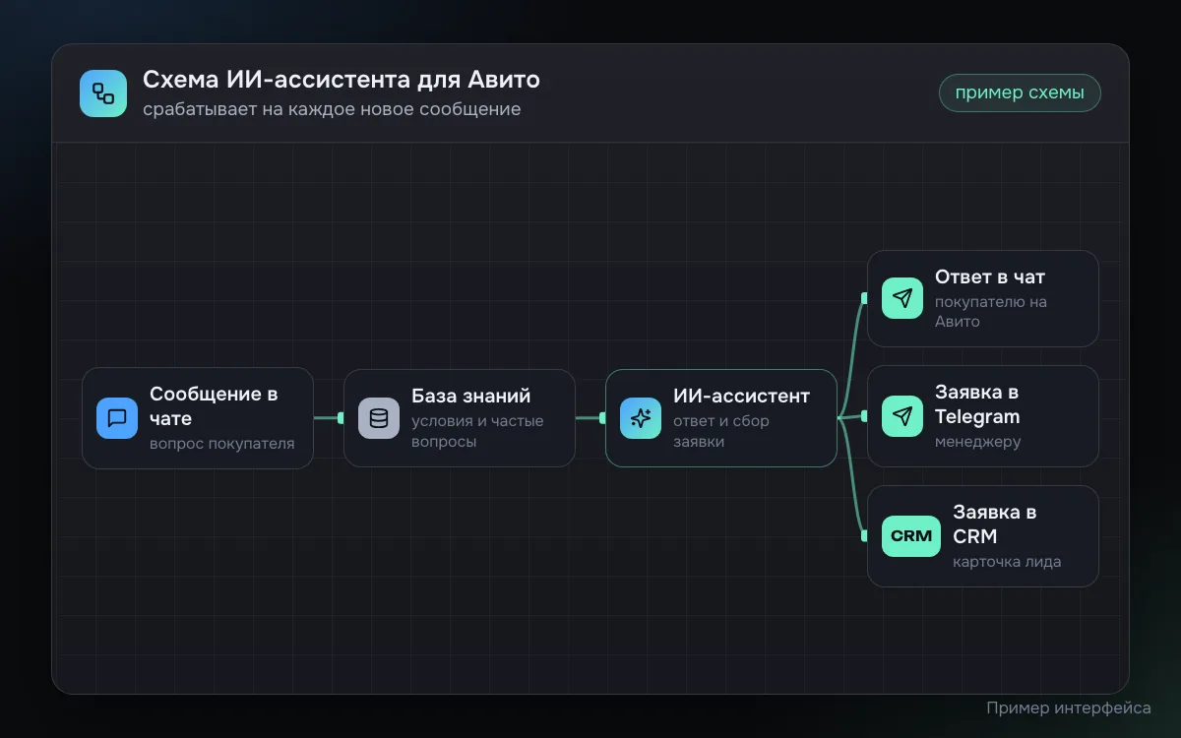Click the sparkle icon on ИИ-ассистент node
This screenshot has height=738, width=1181.
(x=641, y=418)
